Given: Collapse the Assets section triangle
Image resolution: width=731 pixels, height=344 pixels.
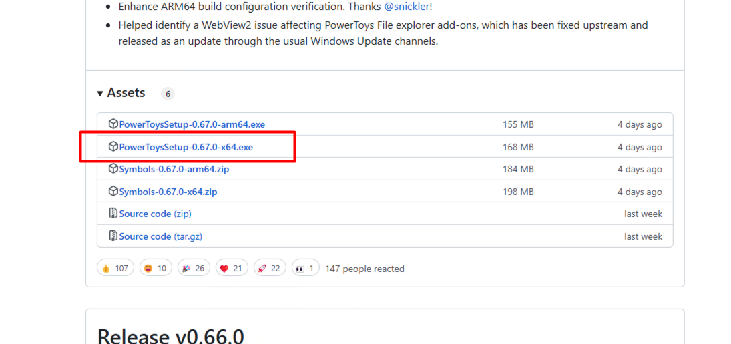Looking at the screenshot, I should click(99, 94).
